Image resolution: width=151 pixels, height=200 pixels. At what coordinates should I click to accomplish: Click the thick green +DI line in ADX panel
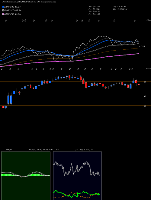[x=76, y=194]
